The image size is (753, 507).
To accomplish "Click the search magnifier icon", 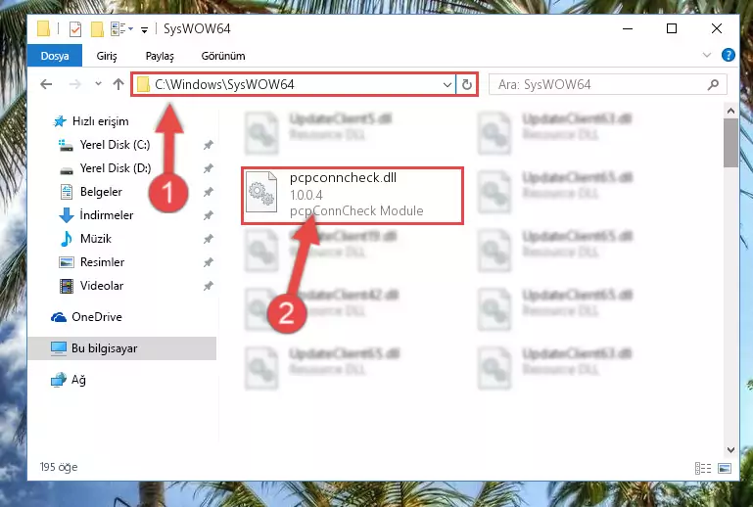I will tap(713, 84).
